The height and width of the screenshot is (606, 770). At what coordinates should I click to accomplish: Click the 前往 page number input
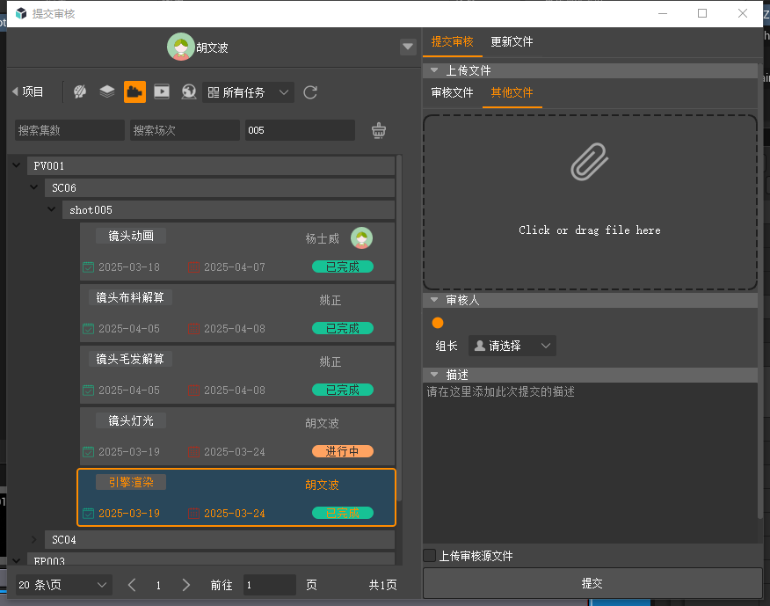pos(270,585)
